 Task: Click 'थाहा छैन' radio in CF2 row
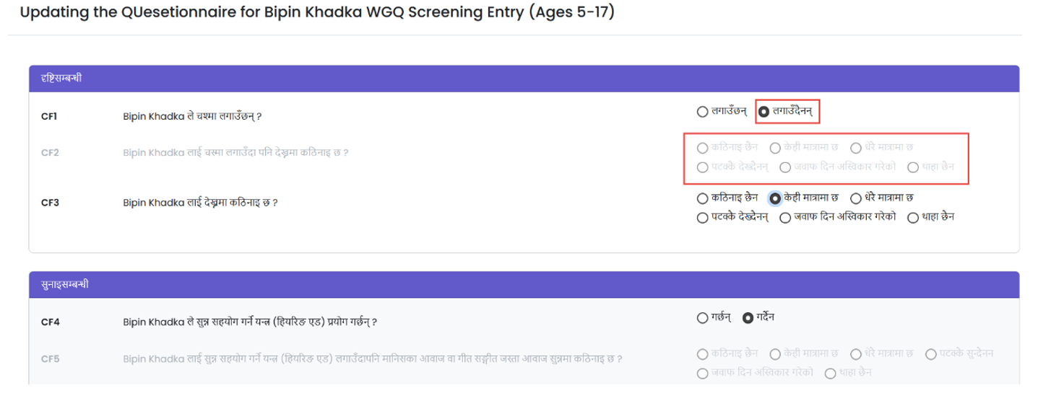click(912, 167)
